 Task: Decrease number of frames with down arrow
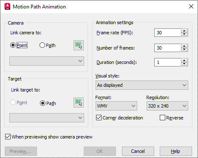(x=184, y=50)
